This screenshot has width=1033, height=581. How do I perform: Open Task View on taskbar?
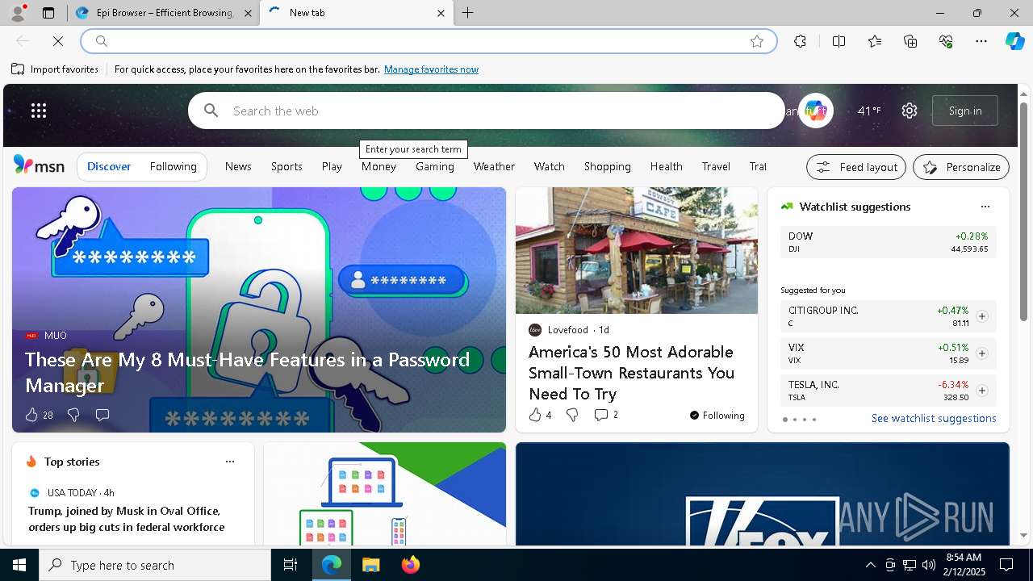(x=291, y=565)
